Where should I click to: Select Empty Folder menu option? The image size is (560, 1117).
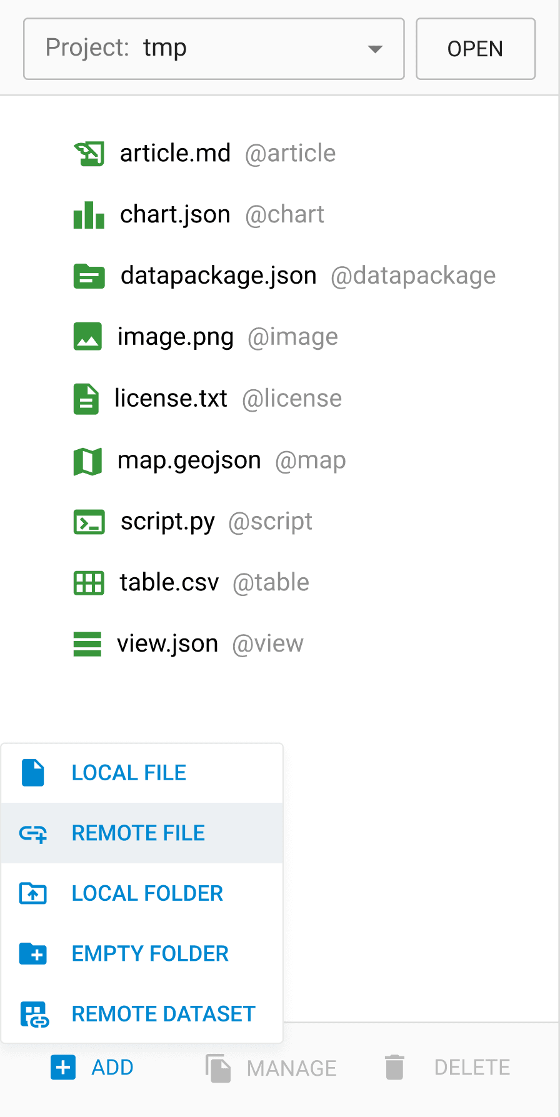[142, 953]
